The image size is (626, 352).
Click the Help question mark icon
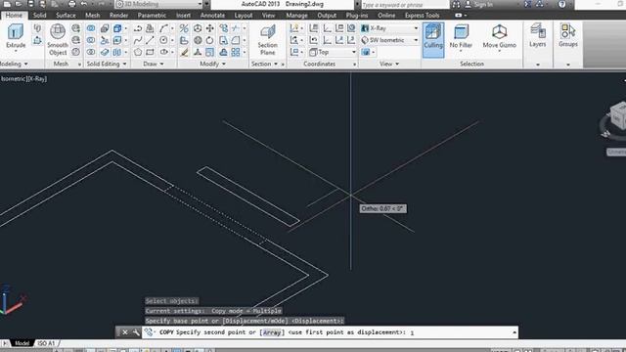click(x=562, y=4)
